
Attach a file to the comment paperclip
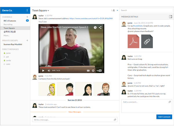(x=170, y=102)
